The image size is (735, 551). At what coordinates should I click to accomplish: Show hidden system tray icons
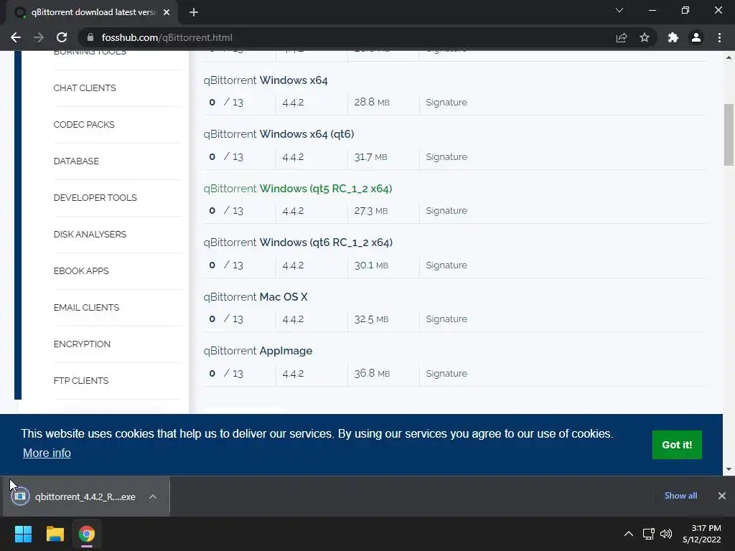pos(629,534)
